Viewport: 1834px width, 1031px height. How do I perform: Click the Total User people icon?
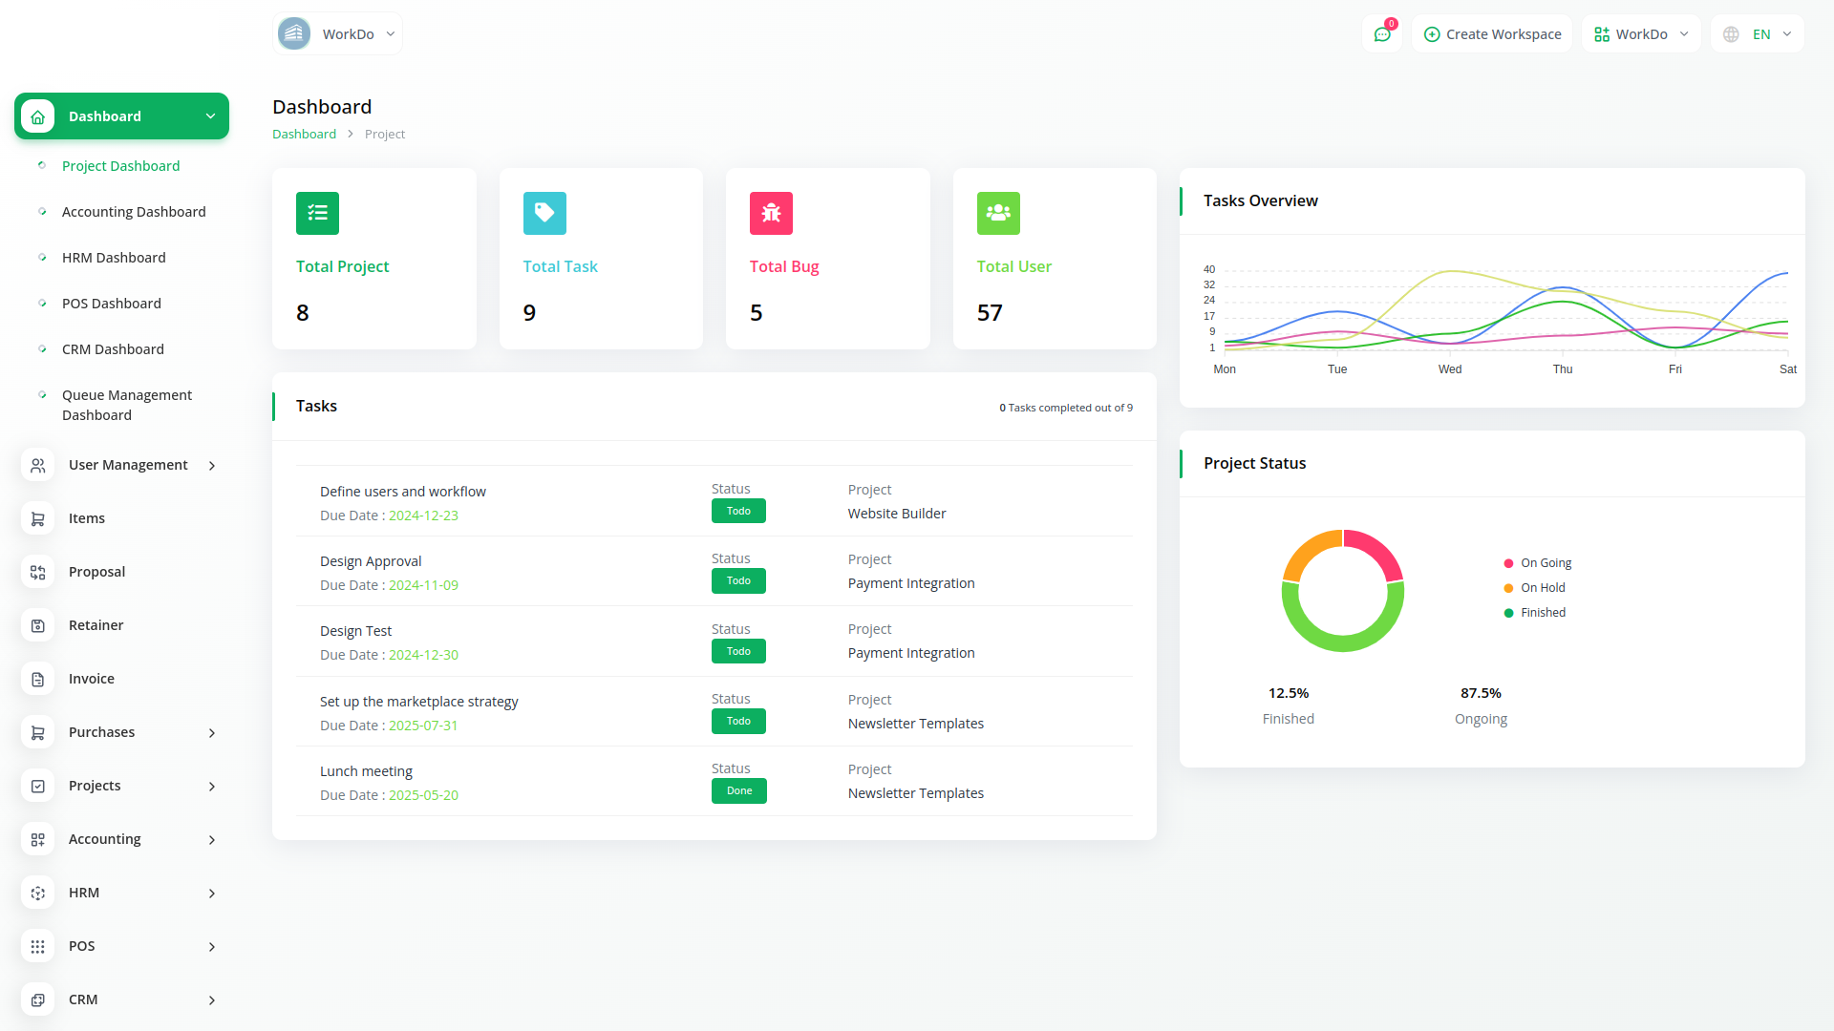pyautogui.click(x=998, y=213)
